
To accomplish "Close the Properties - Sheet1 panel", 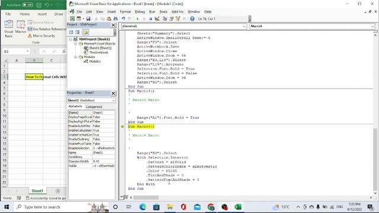I will pyautogui.click(x=113, y=93).
